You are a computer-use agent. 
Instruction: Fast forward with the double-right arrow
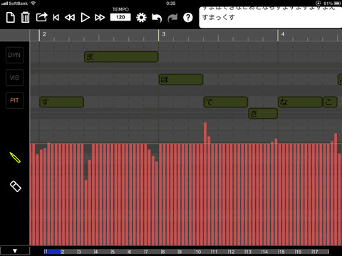tap(100, 18)
